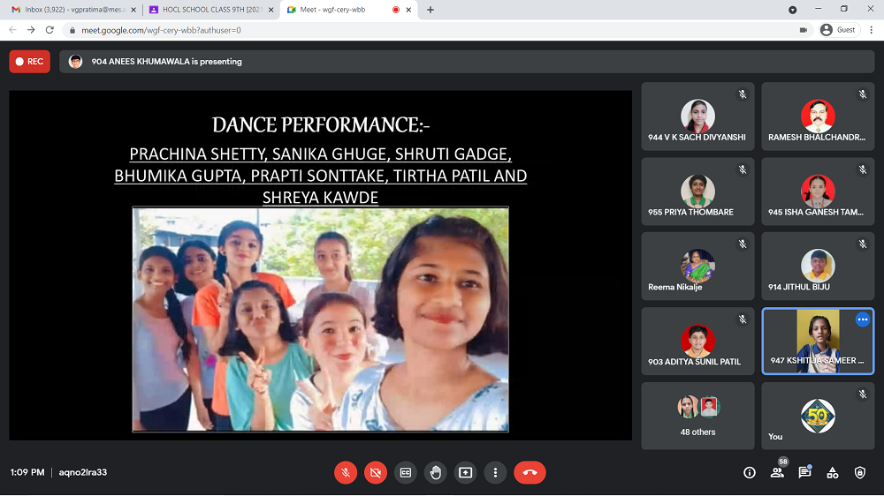The image size is (884, 496).
Task: Open options on the 947 Kshitija tile
Action: 862,320
